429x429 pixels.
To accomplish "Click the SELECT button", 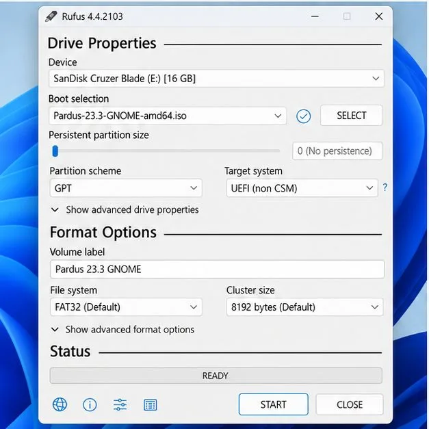I will click(351, 116).
